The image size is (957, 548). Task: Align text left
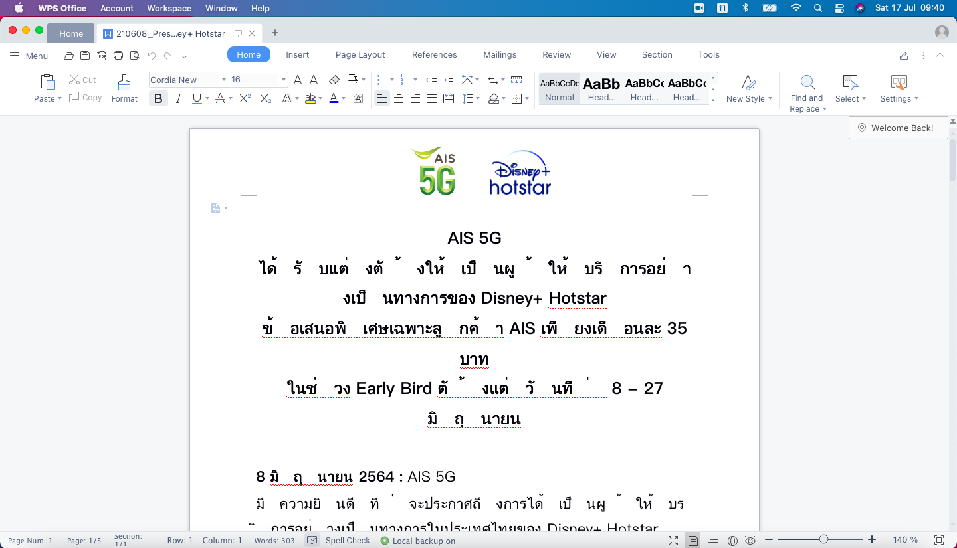click(381, 98)
